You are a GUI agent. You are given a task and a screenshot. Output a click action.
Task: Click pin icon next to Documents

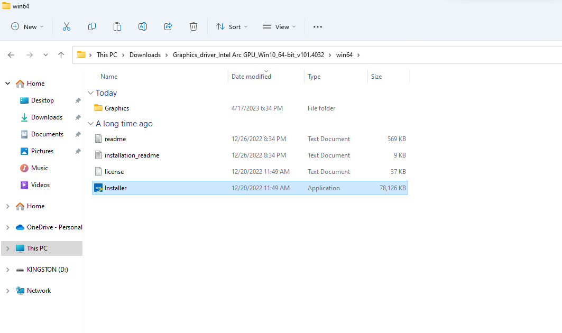[78, 134]
